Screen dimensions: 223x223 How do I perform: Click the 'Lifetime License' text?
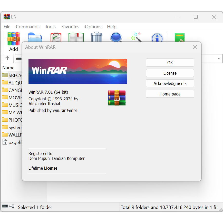point(43,168)
